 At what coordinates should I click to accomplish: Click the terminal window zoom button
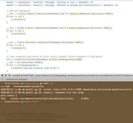point(9,76)
